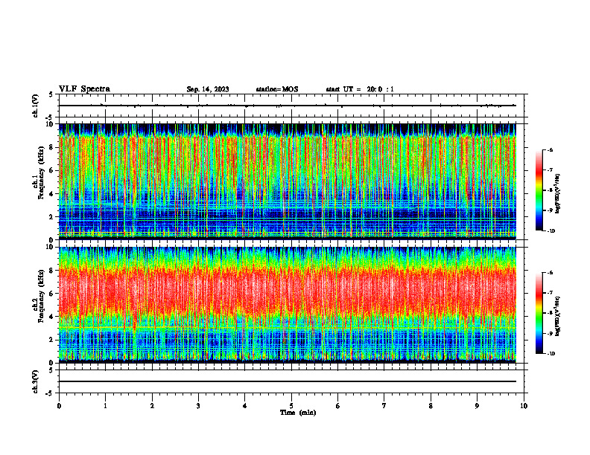Click the ch.1 spectrogram plot area
The width and height of the screenshot is (590, 455).
click(288, 181)
